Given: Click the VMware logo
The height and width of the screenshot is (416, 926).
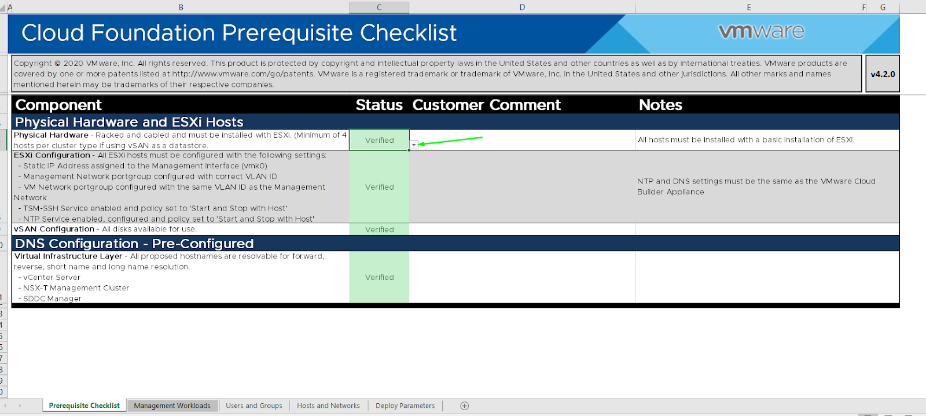Looking at the screenshot, I should pos(761,31).
